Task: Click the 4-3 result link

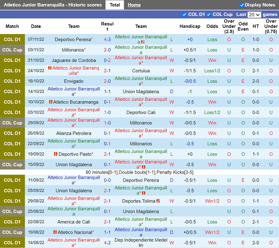Action: 106,39
